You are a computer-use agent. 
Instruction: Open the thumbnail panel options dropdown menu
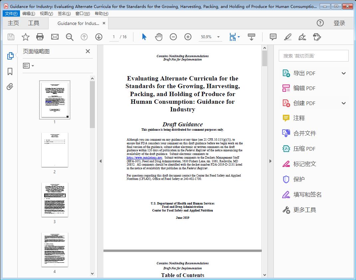[x=28, y=66]
